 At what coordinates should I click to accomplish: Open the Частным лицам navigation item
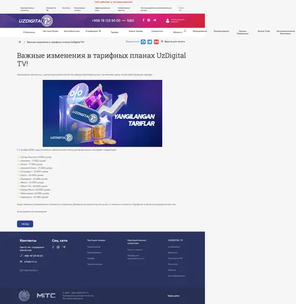pos(51,31)
